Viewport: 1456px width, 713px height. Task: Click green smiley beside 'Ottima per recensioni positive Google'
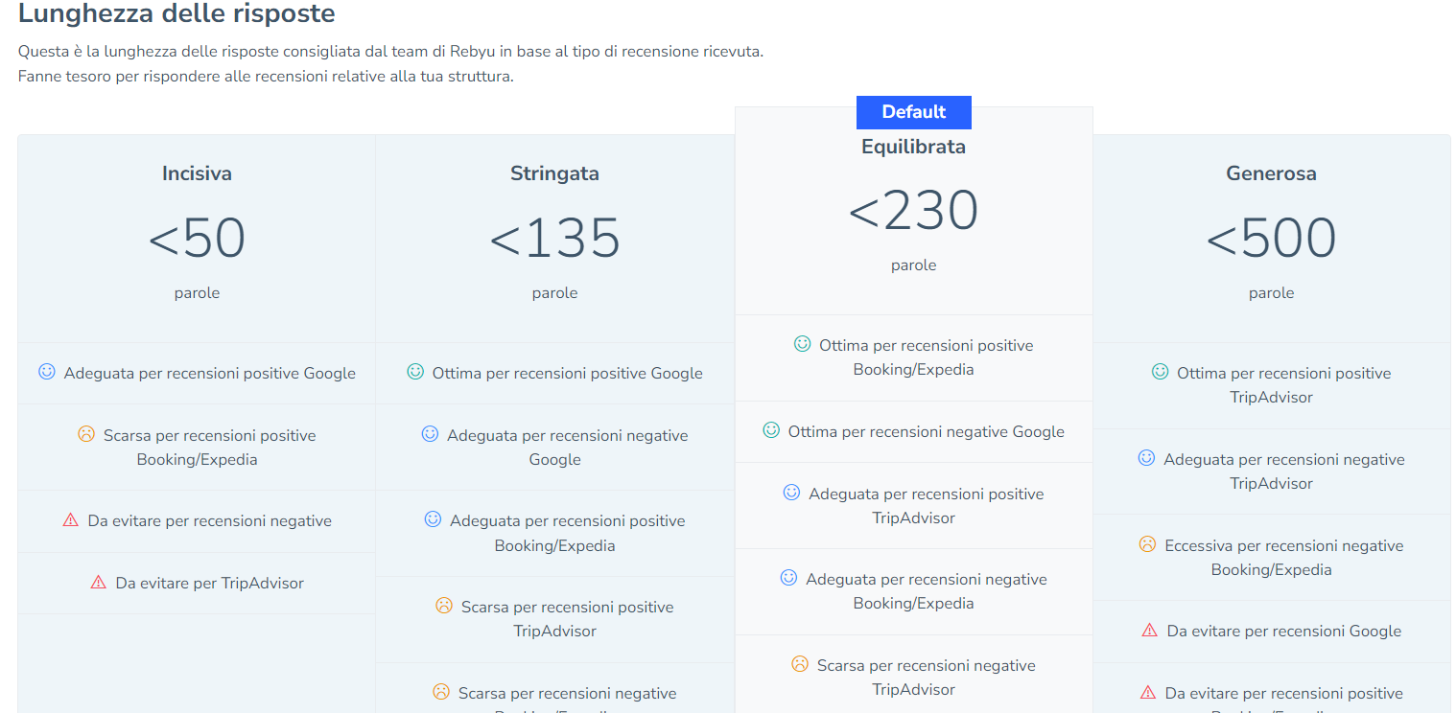pos(415,372)
